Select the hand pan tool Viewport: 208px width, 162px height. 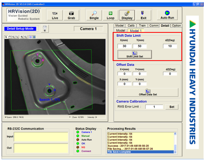pyautogui.click(x=10, y=37)
